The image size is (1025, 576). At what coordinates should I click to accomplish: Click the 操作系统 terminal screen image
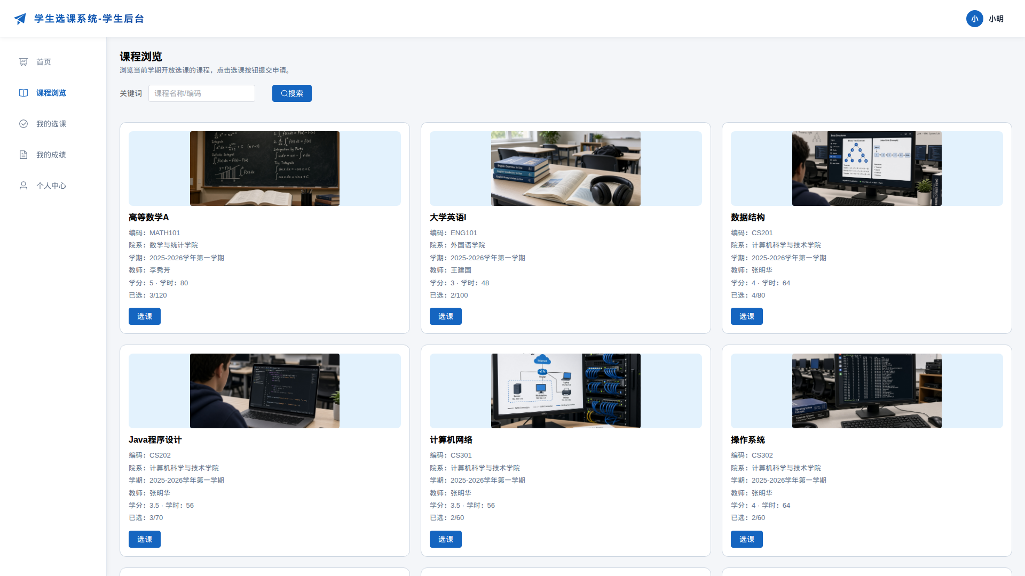867,391
